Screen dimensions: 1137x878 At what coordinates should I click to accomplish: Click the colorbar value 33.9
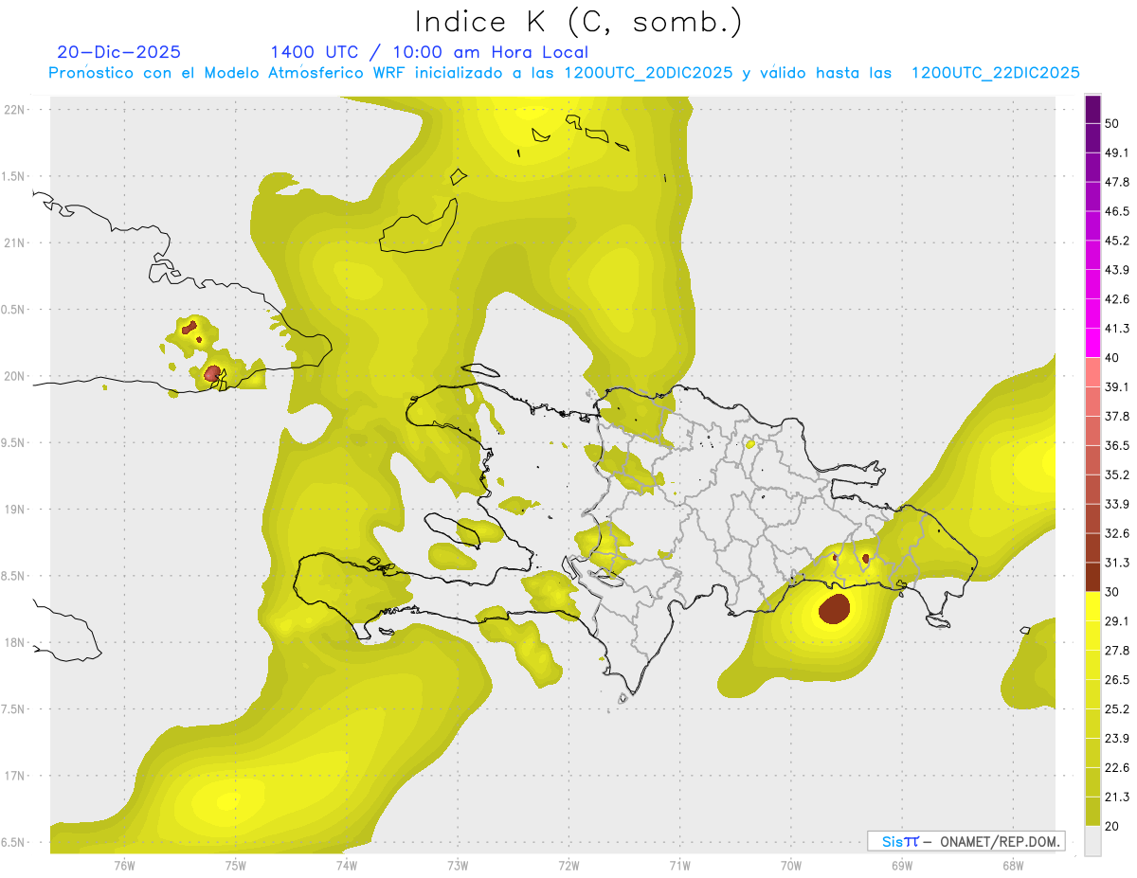click(1117, 504)
